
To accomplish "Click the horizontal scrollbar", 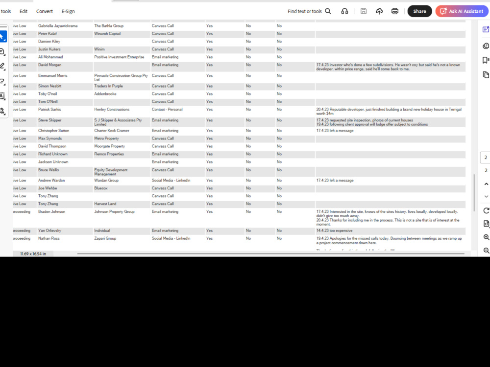I will point(270,253).
